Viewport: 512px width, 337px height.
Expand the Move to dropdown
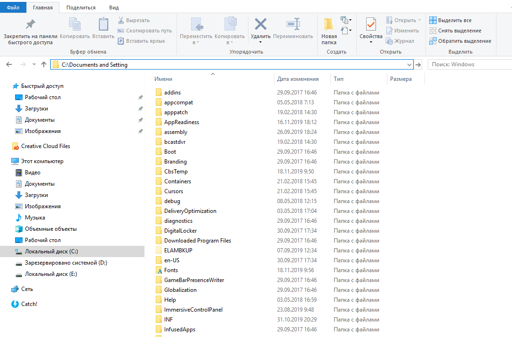pyautogui.click(x=196, y=42)
